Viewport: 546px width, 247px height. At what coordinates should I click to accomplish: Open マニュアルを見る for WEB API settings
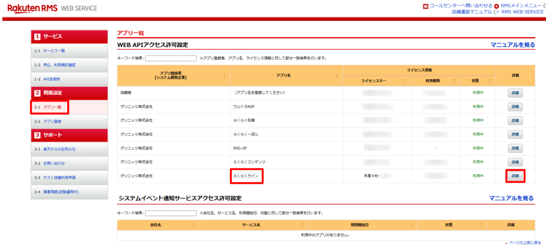click(512, 45)
